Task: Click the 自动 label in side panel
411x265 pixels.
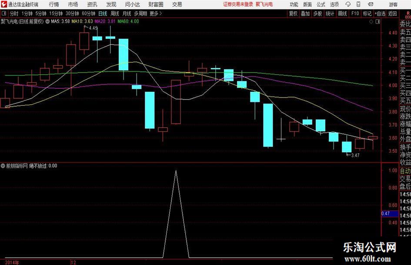Action: [405, 171]
